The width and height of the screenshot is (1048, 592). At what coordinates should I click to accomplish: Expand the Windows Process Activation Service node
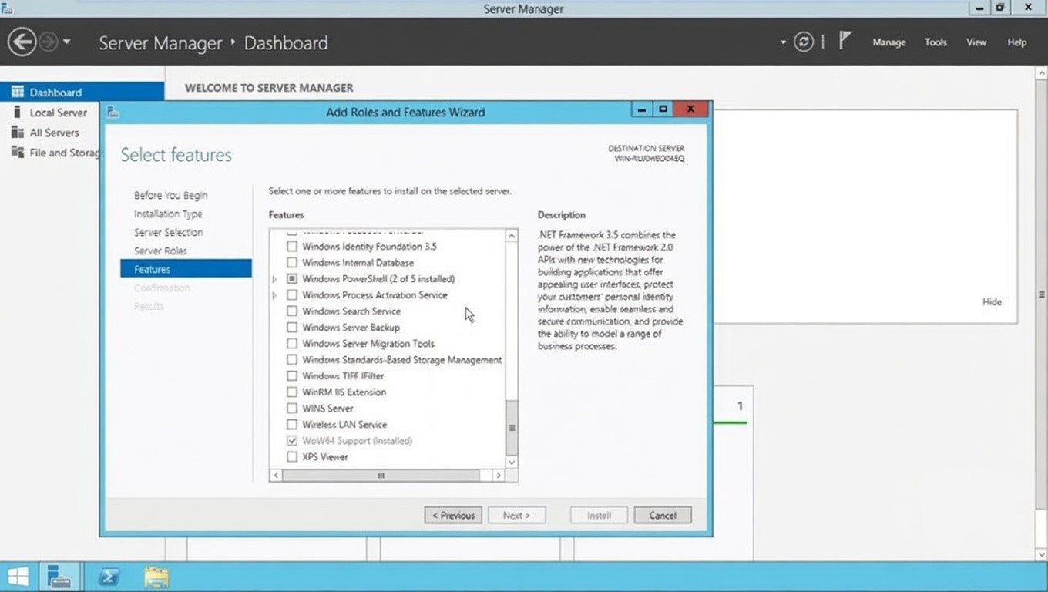click(x=274, y=295)
